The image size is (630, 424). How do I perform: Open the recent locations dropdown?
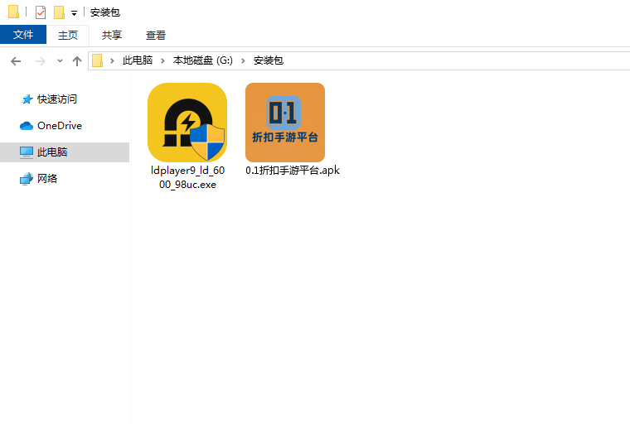click(x=60, y=61)
